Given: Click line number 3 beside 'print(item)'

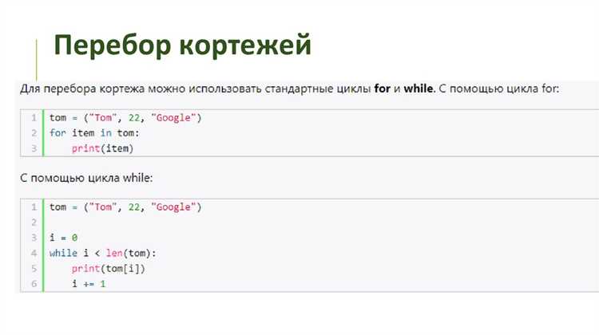Looking at the screenshot, I should coord(34,148).
